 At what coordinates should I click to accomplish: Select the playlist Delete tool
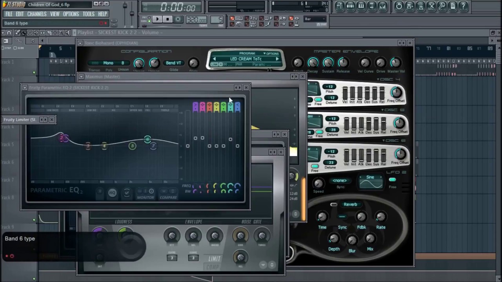click(x=30, y=33)
